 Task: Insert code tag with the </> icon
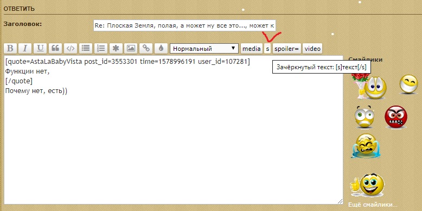pos(71,49)
